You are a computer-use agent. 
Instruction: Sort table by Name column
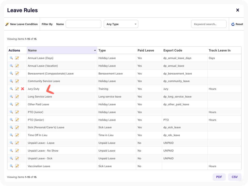click(62, 50)
